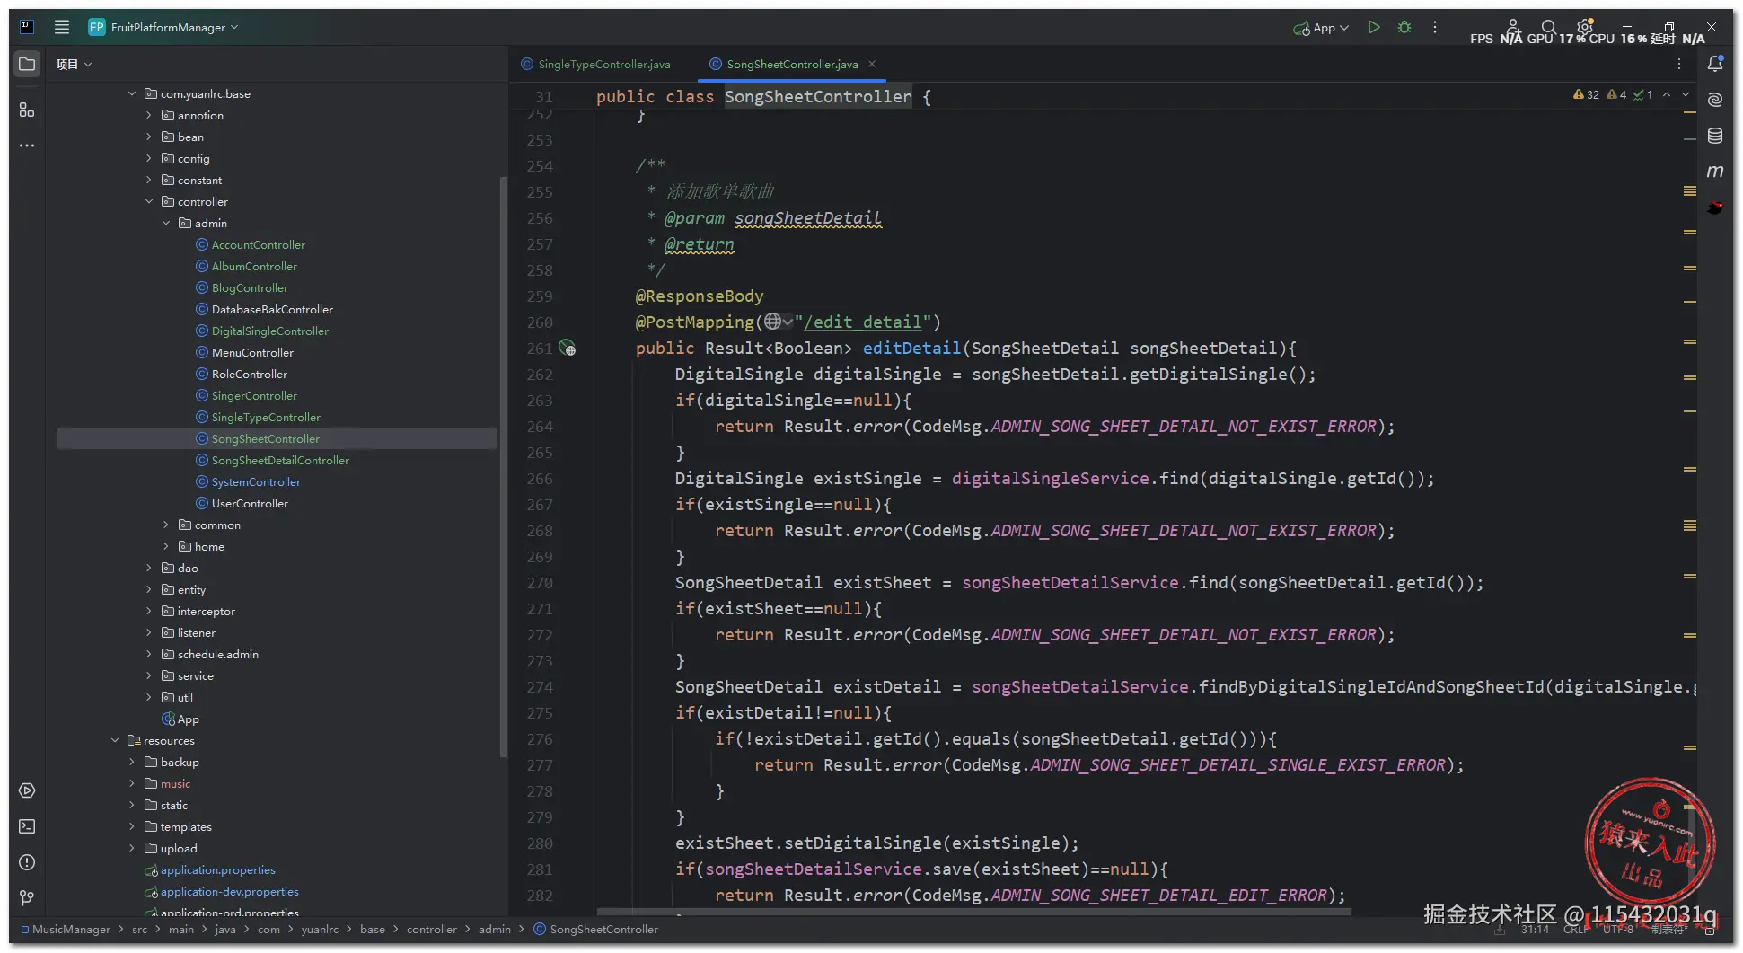Switch to SingleTypeController.java tab

click(x=595, y=64)
